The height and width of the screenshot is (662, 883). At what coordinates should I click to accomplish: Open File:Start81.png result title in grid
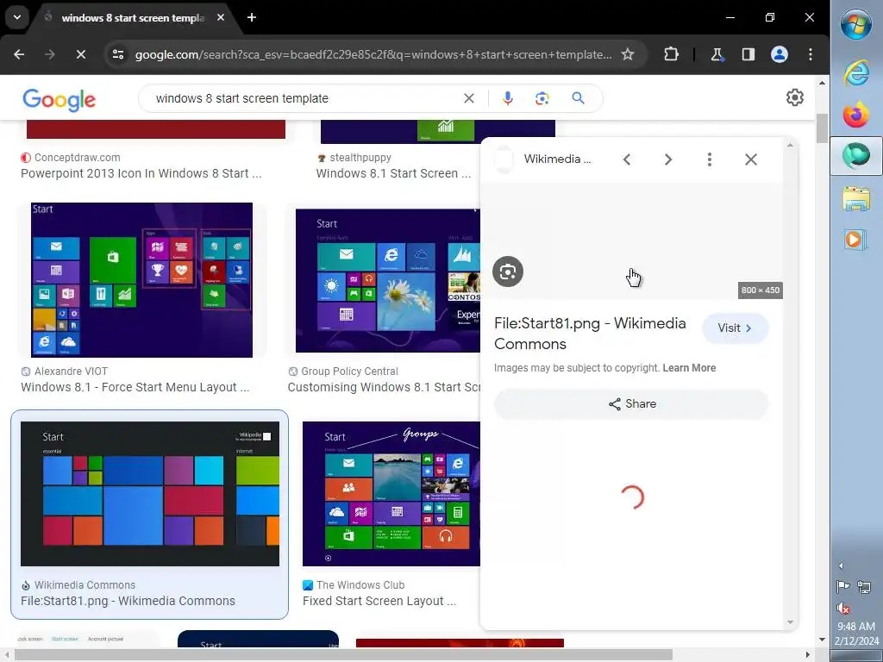point(128,601)
